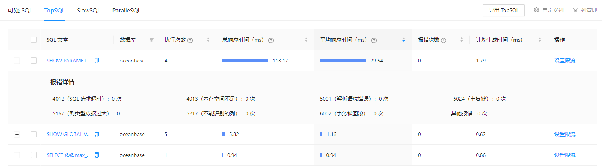Click the 报错详情 heading
This screenshot has width=602, height=166.
click(x=62, y=82)
